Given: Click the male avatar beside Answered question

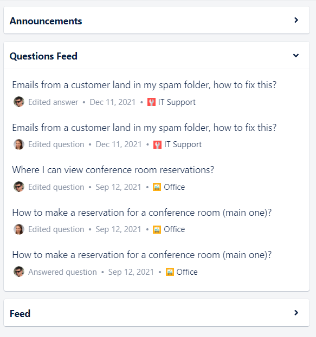Looking at the screenshot, I should click(x=19, y=272).
